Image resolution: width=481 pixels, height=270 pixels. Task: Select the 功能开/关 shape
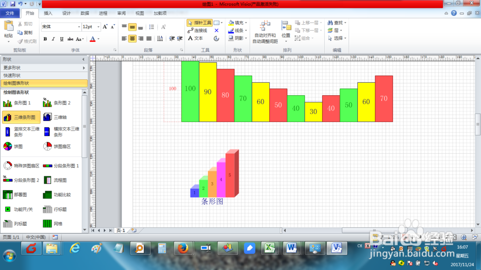18,209
